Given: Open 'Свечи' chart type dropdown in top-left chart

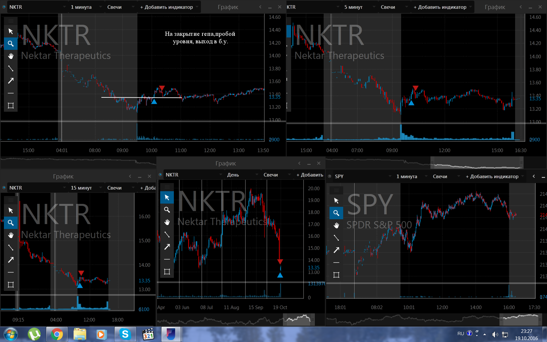Looking at the screenshot, I should pyautogui.click(x=120, y=7).
